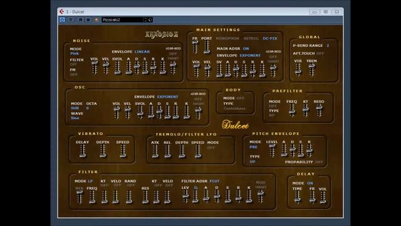
Task: Click P-BEND RANGE value 2
Action: click(328, 46)
